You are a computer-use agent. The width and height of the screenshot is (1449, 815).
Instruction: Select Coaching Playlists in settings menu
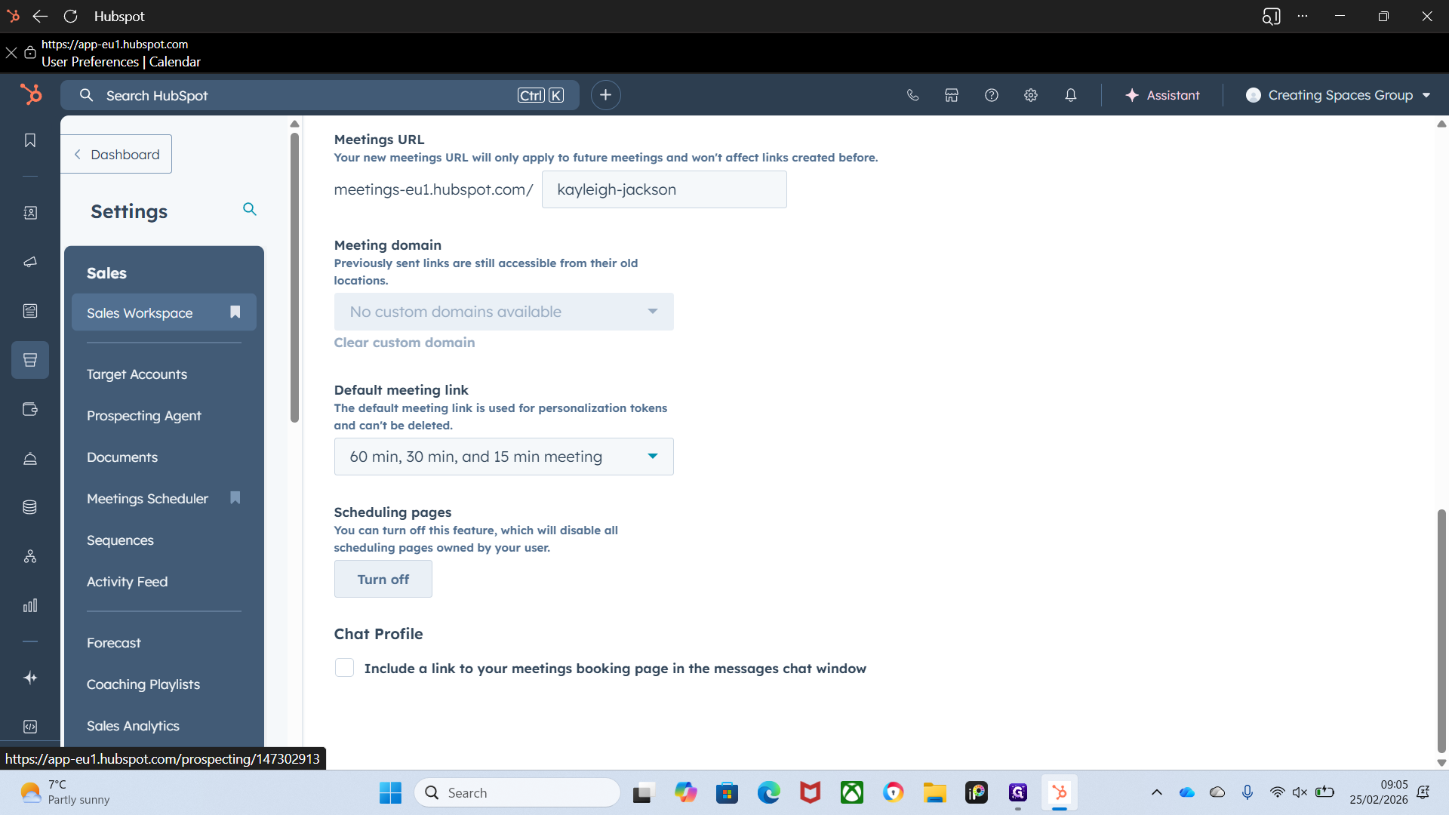[143, 684]
